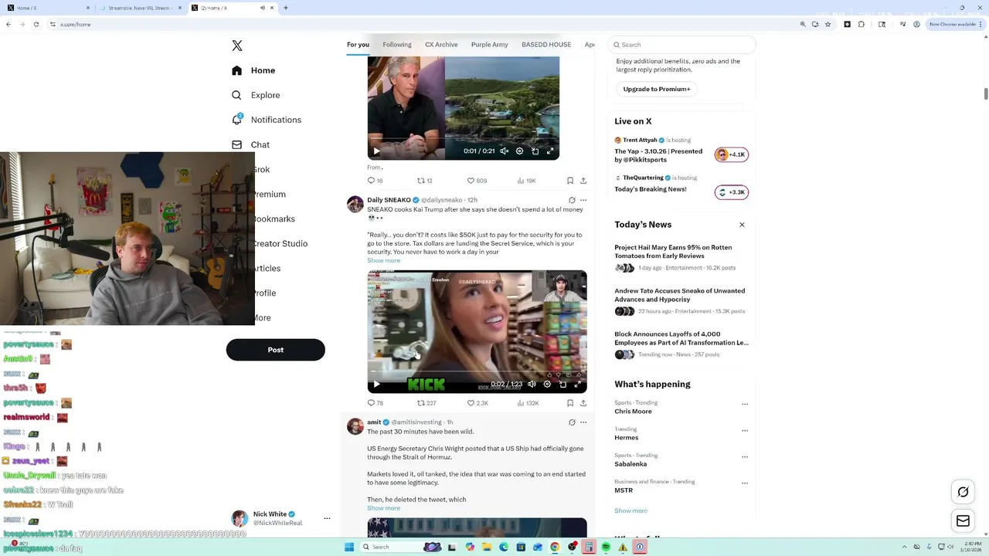Reply to the post with 78 comments
The height and width of the screenshot is (556, 989).
click(x=375, y=403)
